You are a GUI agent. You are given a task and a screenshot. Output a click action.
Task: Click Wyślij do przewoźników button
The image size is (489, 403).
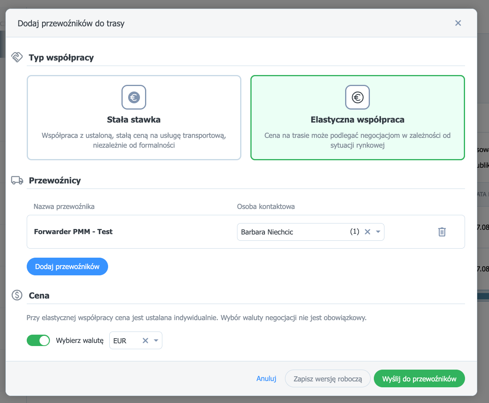click(419, 379)
